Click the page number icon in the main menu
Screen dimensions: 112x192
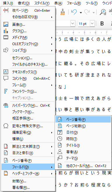6,161
